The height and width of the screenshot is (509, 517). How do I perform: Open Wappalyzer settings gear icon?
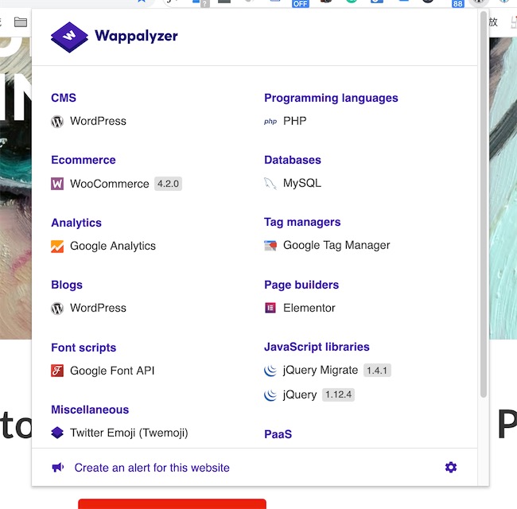pos(451,467)
